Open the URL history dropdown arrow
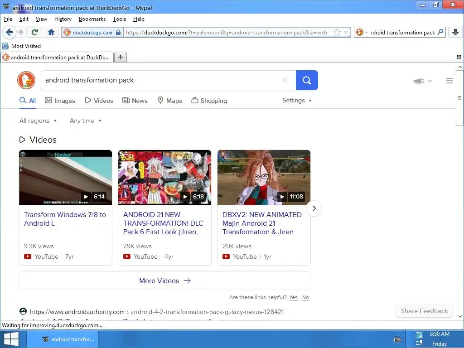The height and width of the screenshot is (348, 464). click(x=346, y=32)
